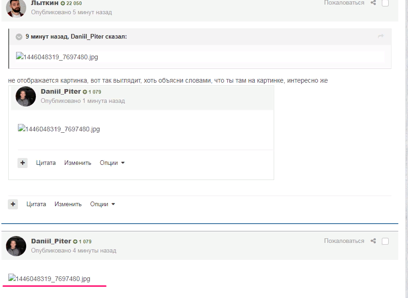Viewport: 408px width, 298px height.
Task: Select the checkbox on Лыткин's post
Action: [385, 3]
